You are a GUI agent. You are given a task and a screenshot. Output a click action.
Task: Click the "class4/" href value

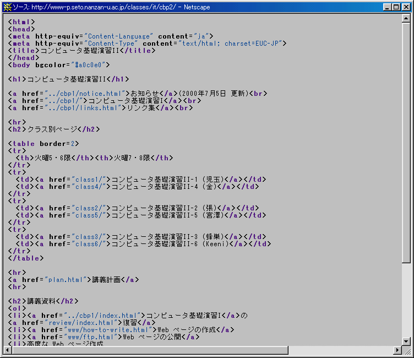point(89,187)
